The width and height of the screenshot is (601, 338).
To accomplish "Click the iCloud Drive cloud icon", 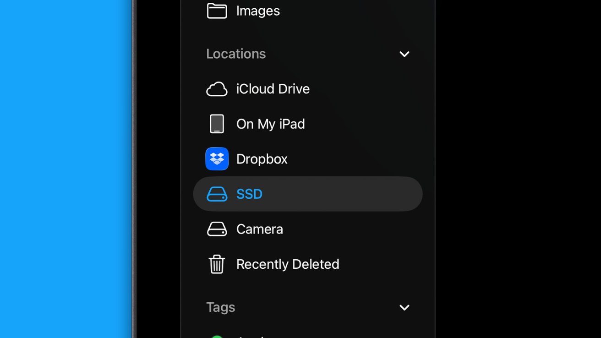I will tap(217, 89).
